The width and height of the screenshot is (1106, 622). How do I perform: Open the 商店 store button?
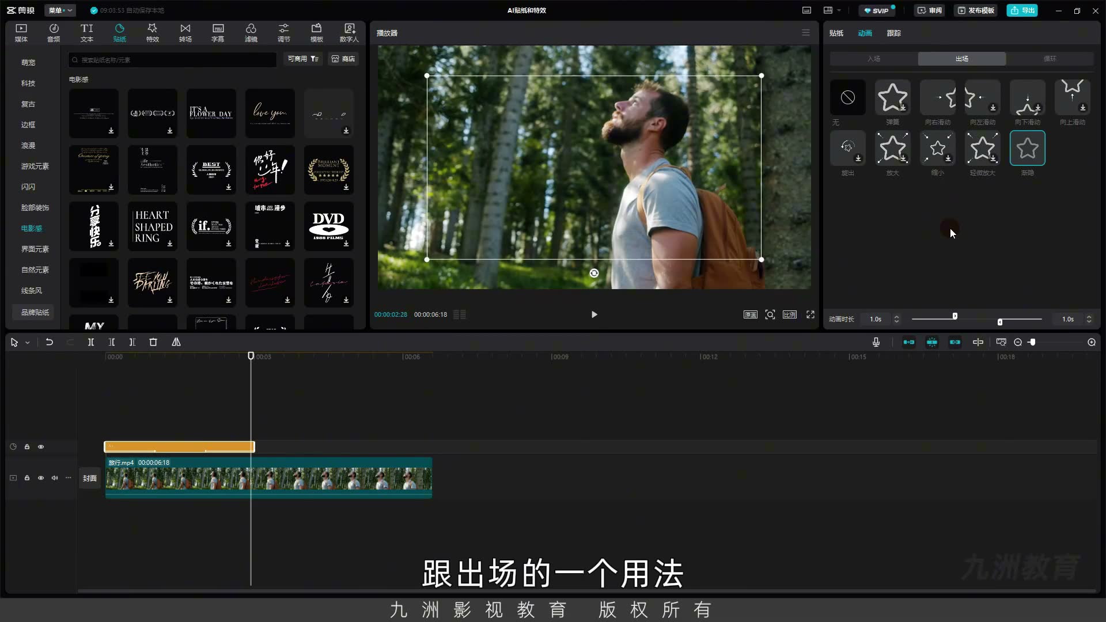(x=343, y=59)
